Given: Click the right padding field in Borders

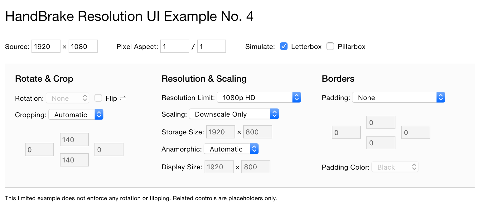Looking at the screenshot, I should [416, 132].
